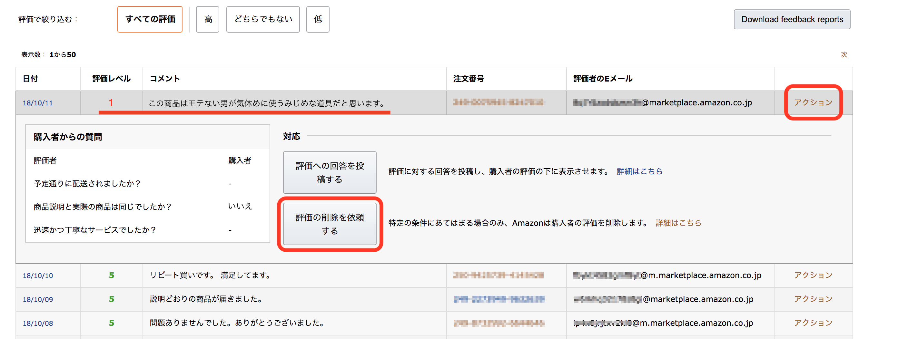Expand アクション for the 18/10/10 review
The image size is (908, 339).
click(x=813, y=275)
